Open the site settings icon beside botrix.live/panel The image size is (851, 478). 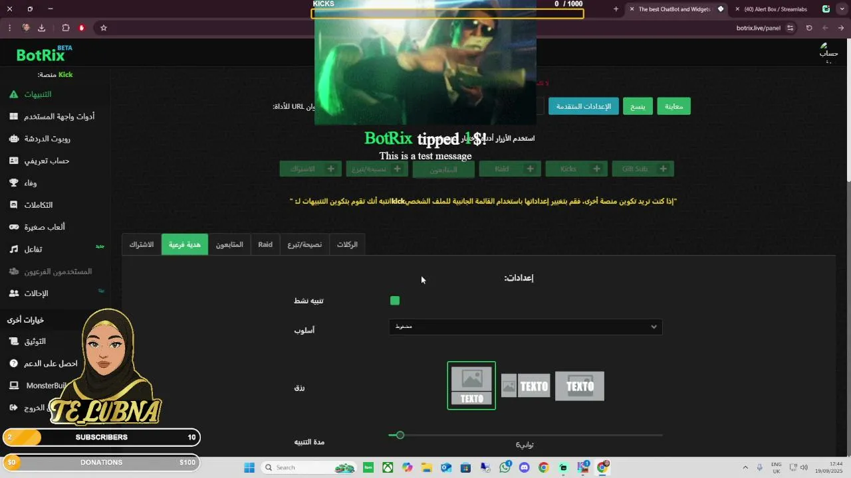790,28
